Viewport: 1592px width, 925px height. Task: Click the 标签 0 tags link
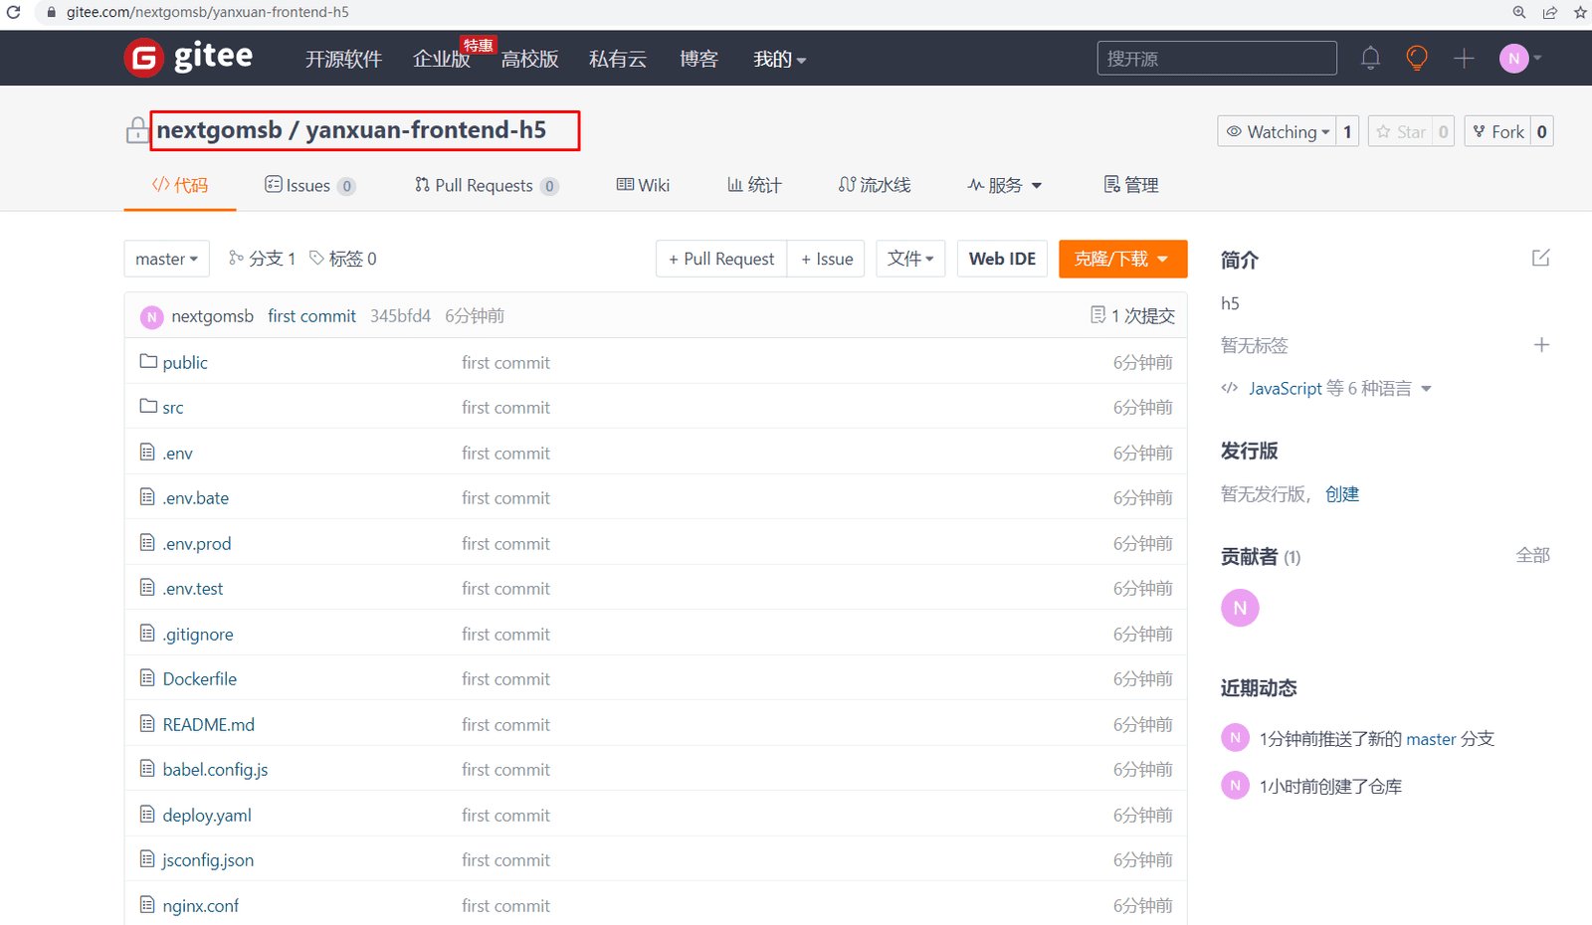click(343, 259)
